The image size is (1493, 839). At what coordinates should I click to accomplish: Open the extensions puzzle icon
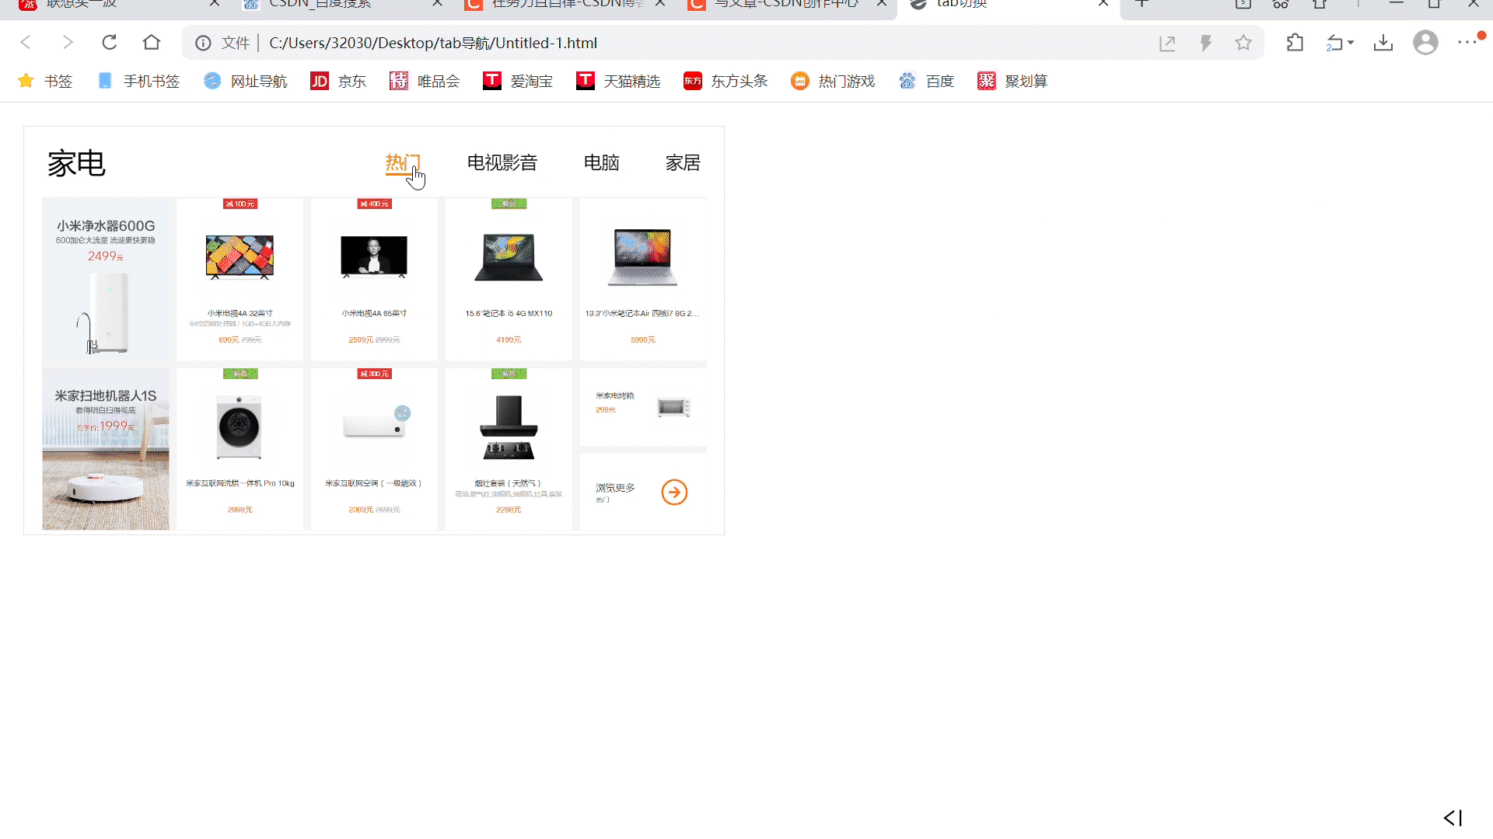click(x=1295, y=43)
